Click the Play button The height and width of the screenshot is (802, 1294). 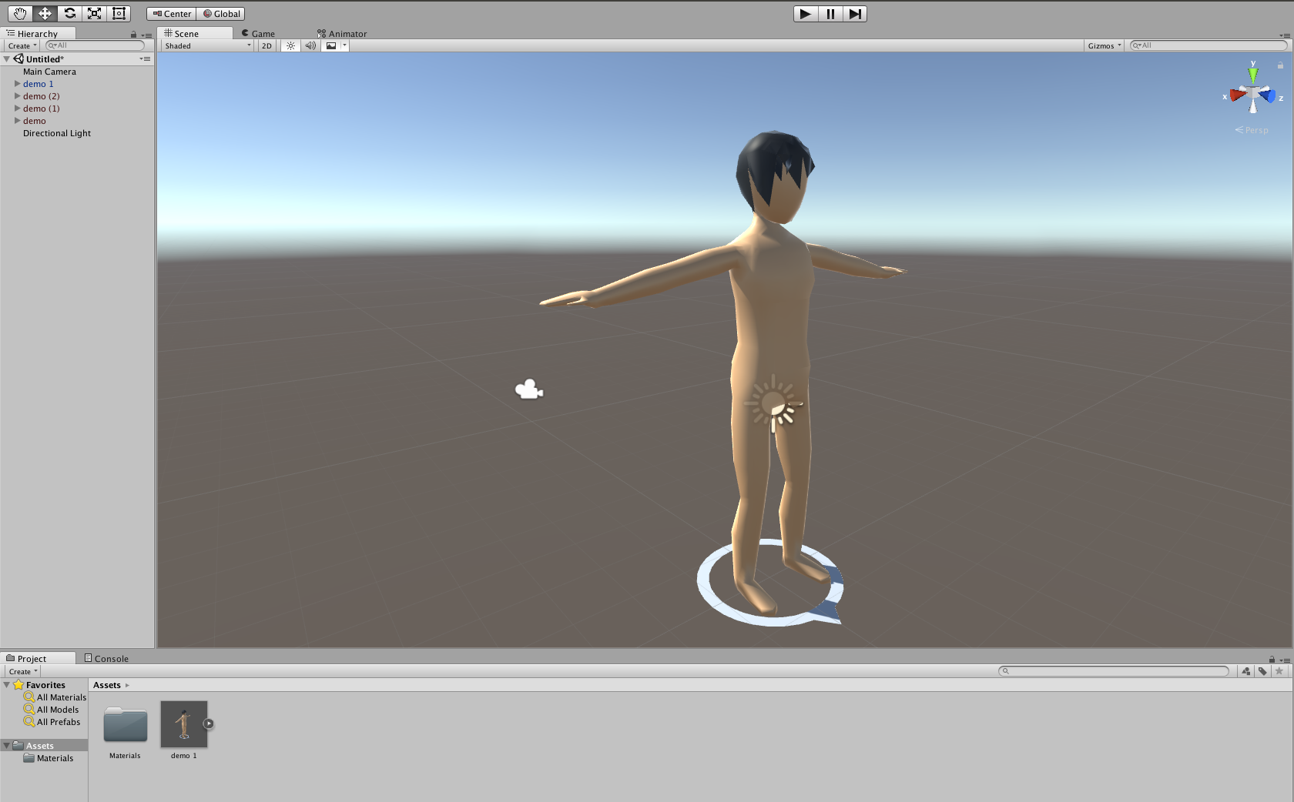805,14
